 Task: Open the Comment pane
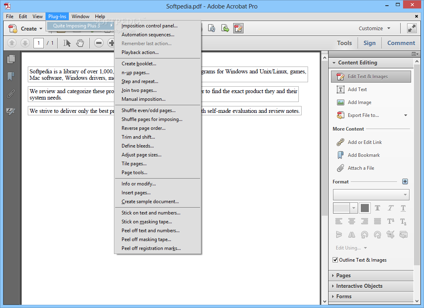(x=401, y=43)
